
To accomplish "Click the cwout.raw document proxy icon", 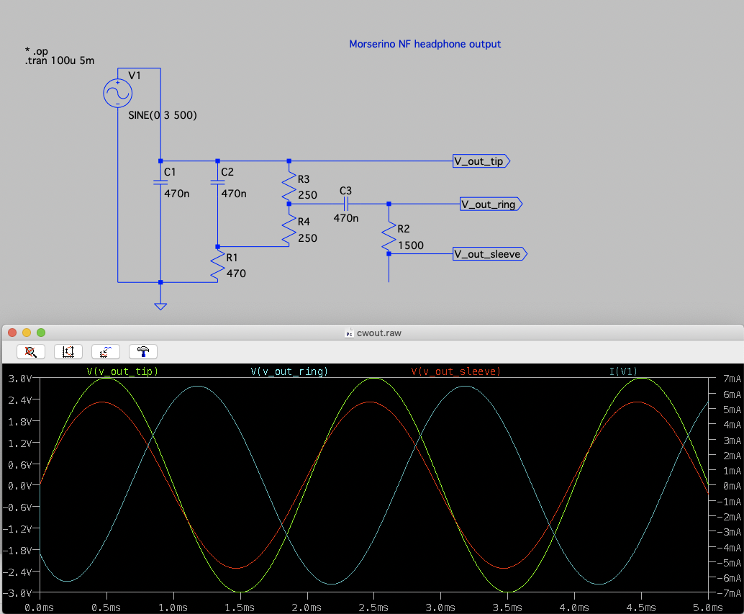I will (x=349, y=333).
